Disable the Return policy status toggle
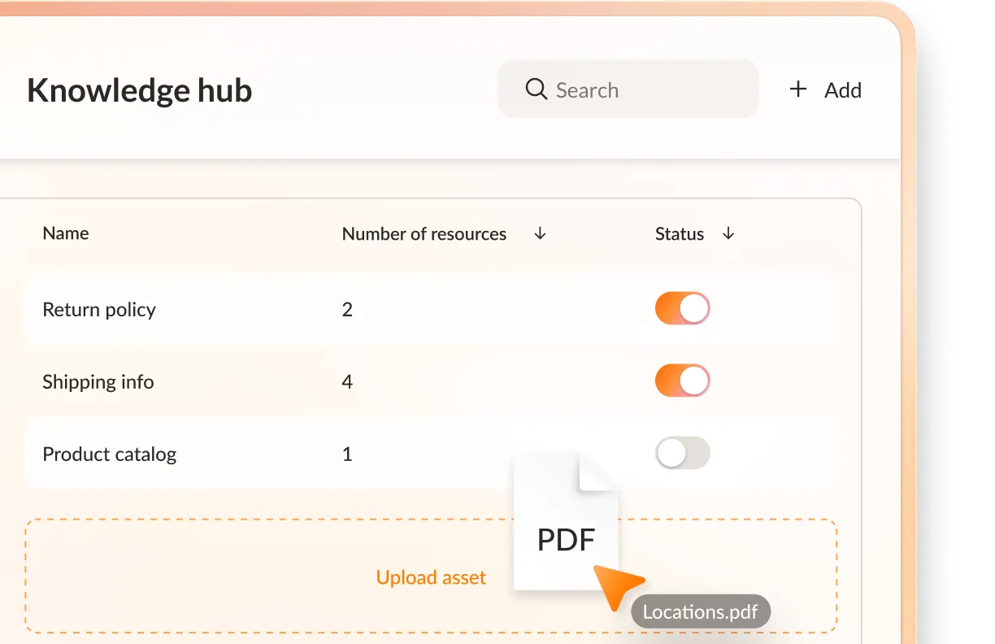 [682, 308]
